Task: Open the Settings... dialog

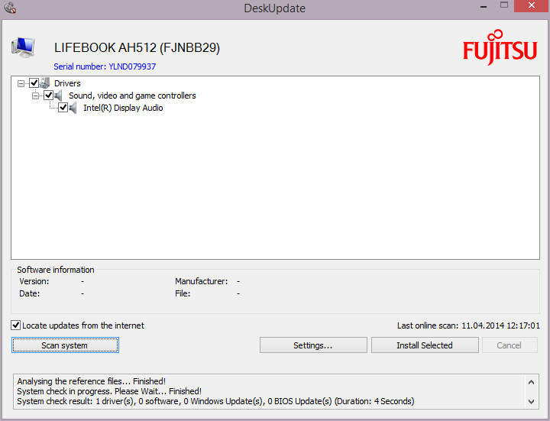Action: pyautogui.click(x=313, y=345)
